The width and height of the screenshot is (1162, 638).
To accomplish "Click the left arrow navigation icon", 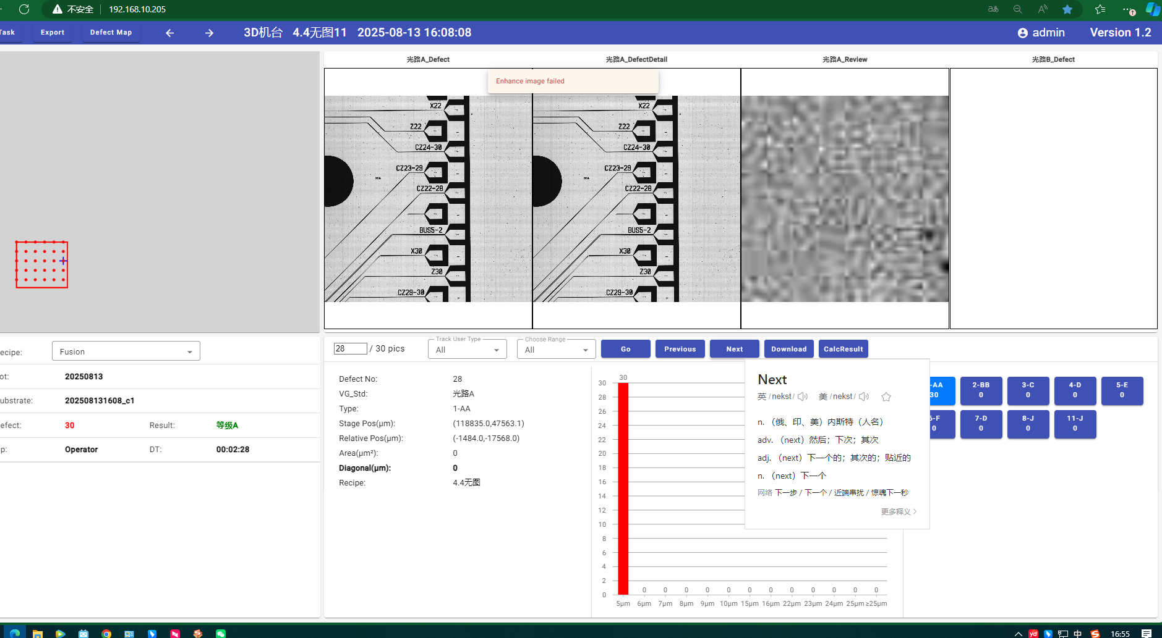I will [170, 33].
